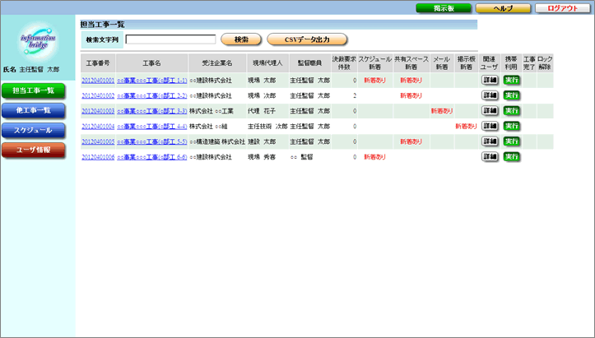Click 実行 in the 20120401001 row
The image size is (595, 338).
(x=511, y=81)
